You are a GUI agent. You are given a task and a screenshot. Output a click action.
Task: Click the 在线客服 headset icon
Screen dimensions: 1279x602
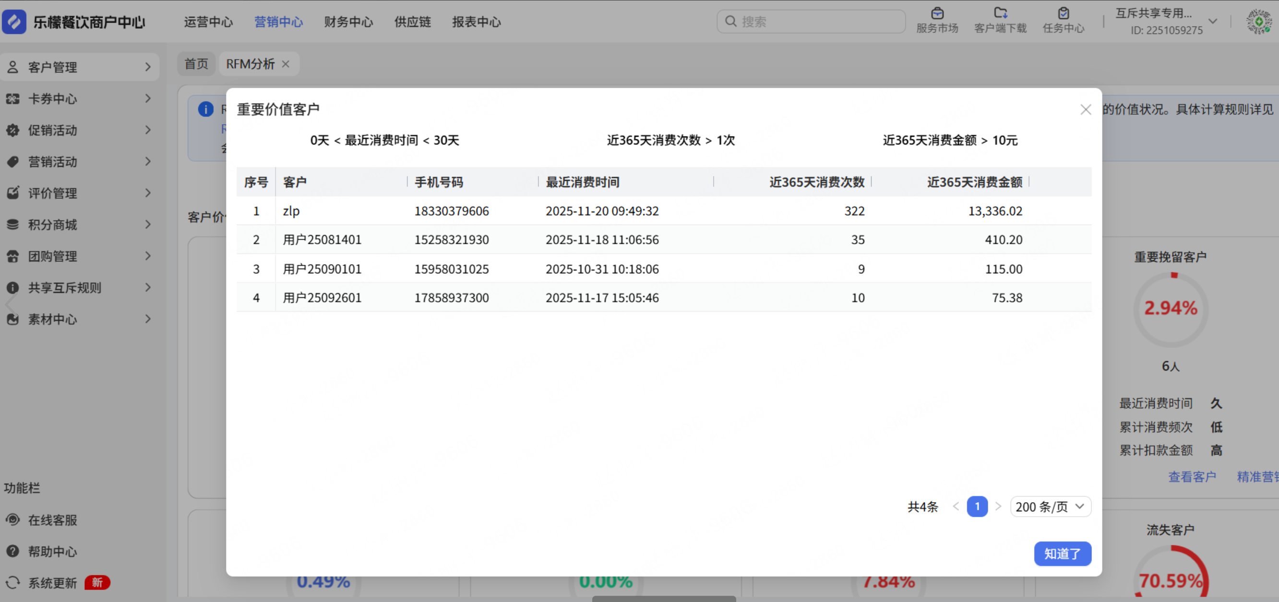(13, 519)
